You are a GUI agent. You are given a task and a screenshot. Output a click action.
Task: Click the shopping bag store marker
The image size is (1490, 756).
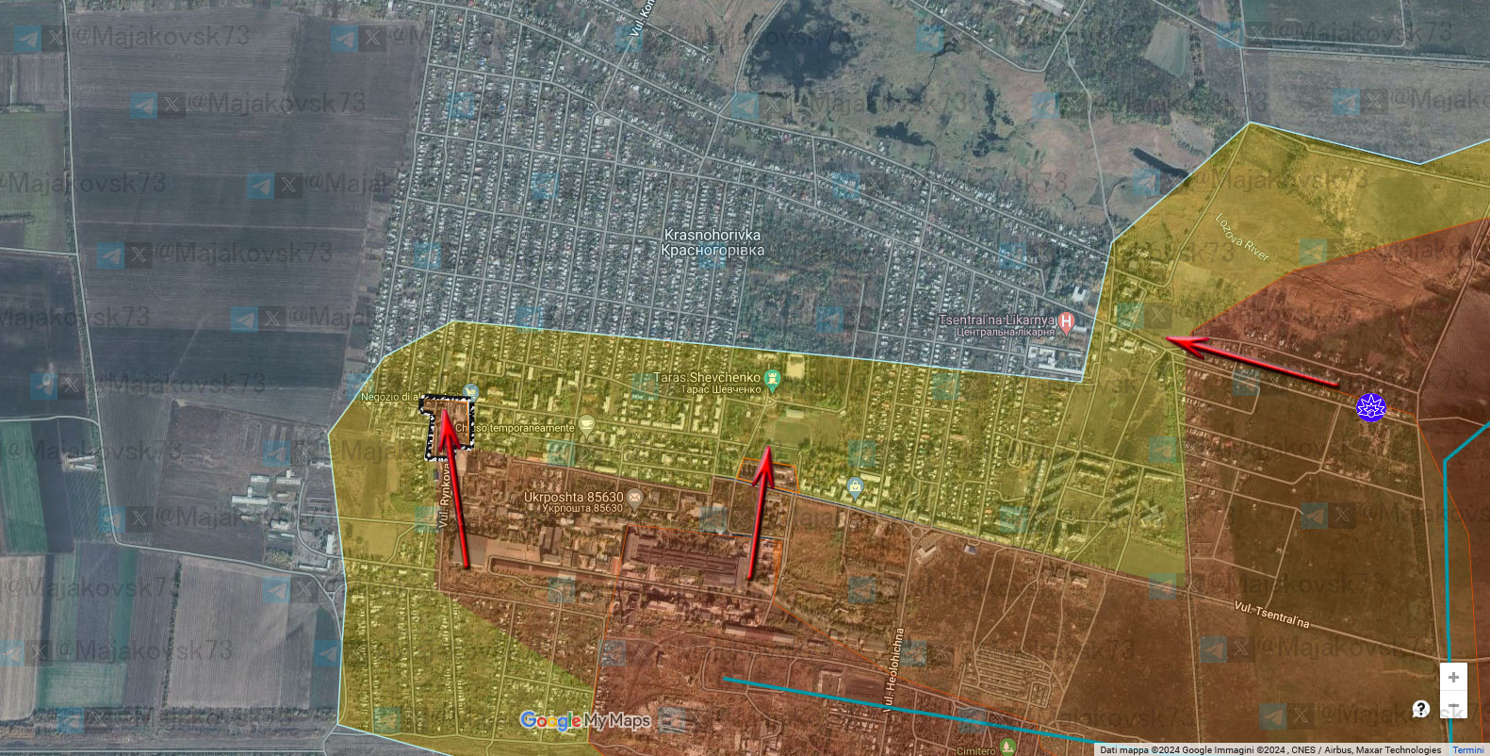pyautogui.click(x=855, y=488)
